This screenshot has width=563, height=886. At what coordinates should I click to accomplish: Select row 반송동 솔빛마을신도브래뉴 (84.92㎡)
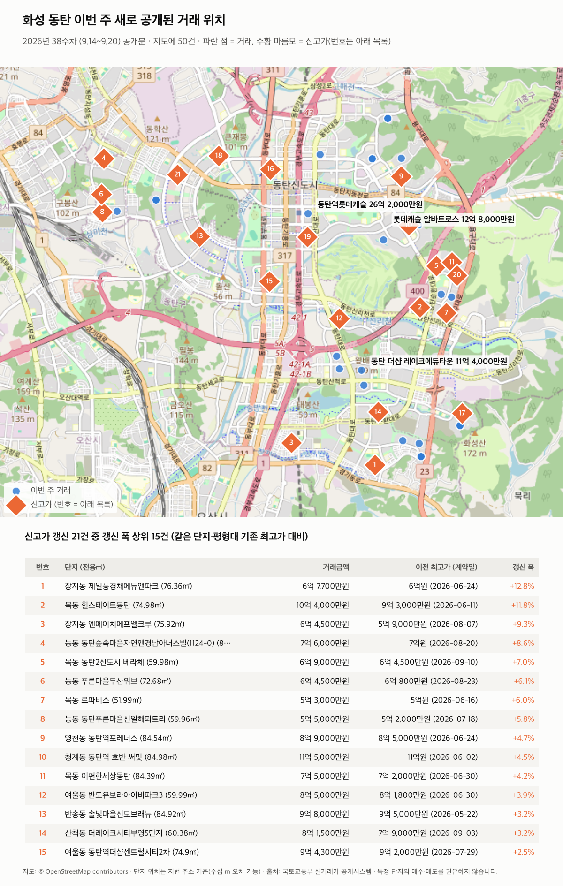[x=281, y=814]
